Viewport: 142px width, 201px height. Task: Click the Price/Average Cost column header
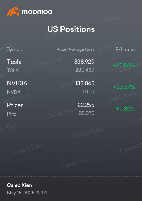click(75, 49)
